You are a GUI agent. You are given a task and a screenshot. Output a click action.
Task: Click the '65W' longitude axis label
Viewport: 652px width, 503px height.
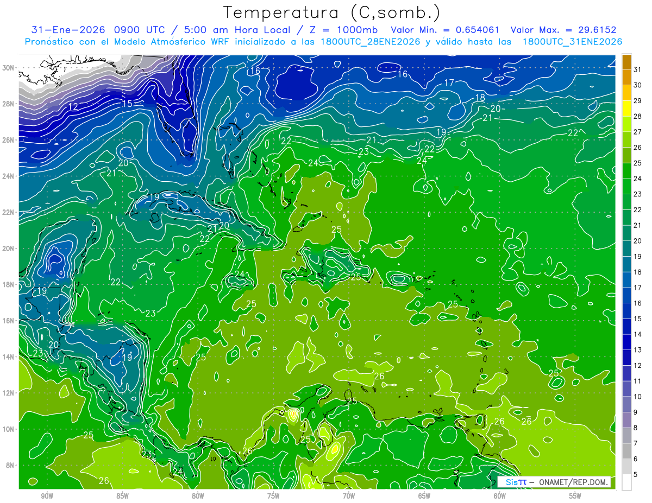coord(424,496)
